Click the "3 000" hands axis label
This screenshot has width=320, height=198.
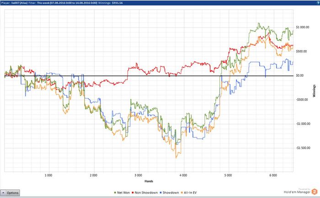tap(139, 175)
